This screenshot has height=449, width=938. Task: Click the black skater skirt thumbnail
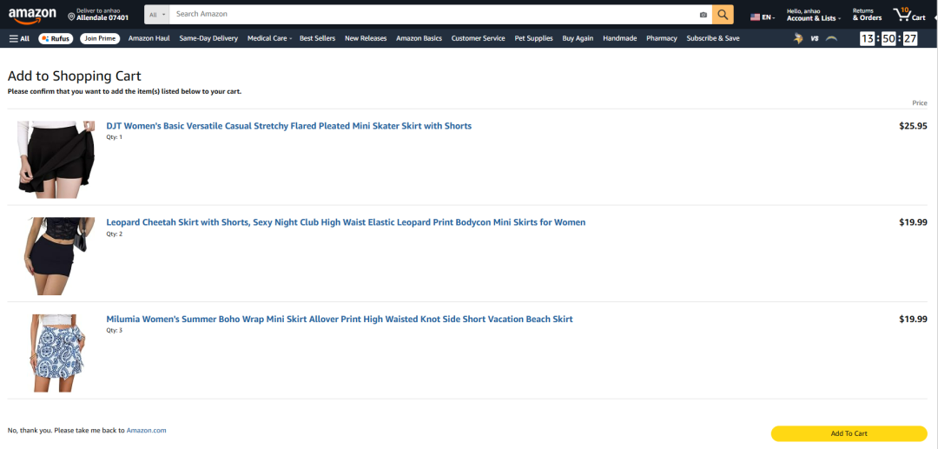[56, 160]
